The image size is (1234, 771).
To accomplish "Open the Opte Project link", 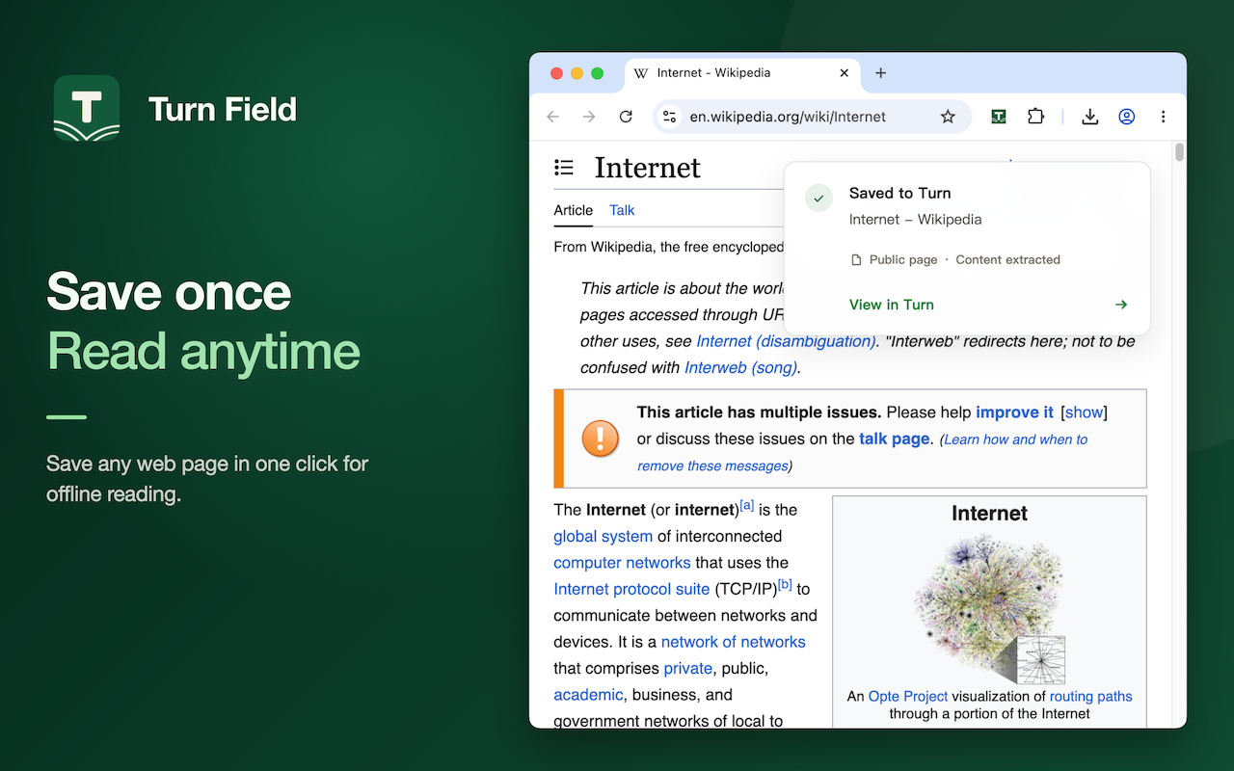I will 908,696.
